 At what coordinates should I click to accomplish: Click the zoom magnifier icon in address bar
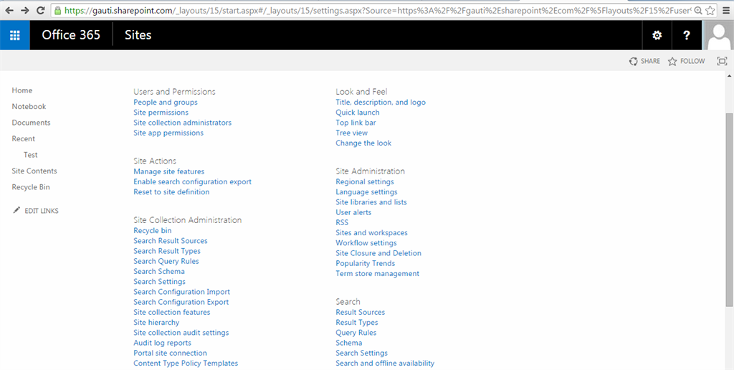coord(698,10)
